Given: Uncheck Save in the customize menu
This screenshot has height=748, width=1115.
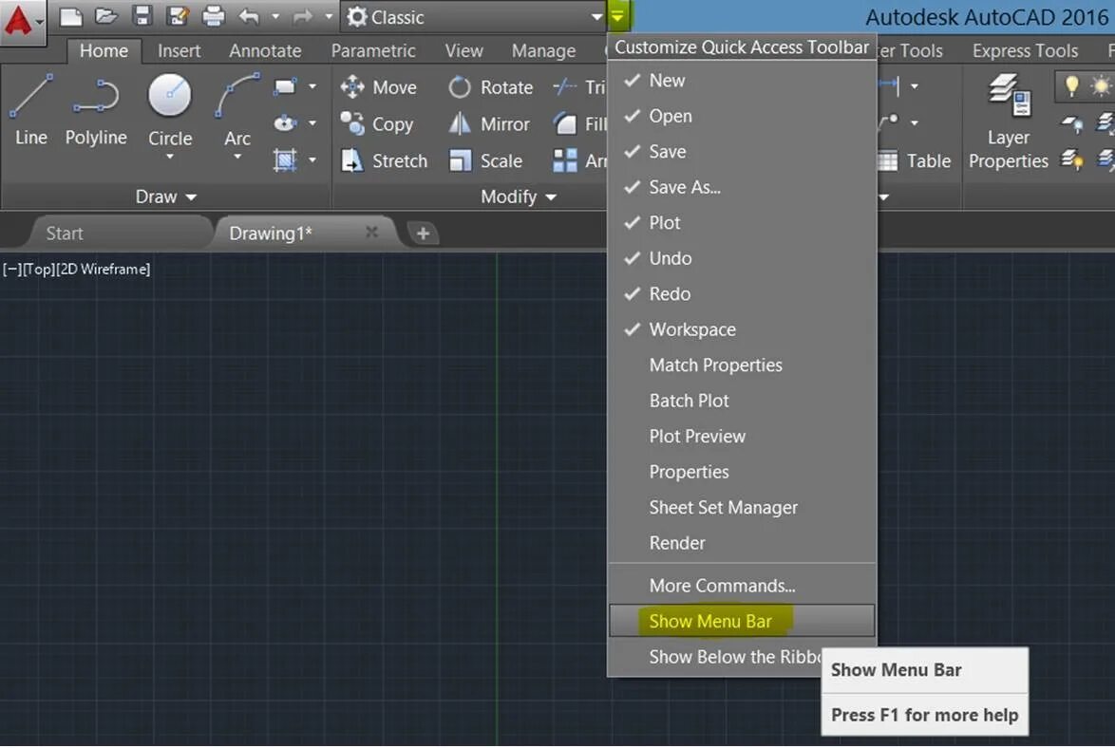Looking at the screenshot, I should tap(742, 152).
